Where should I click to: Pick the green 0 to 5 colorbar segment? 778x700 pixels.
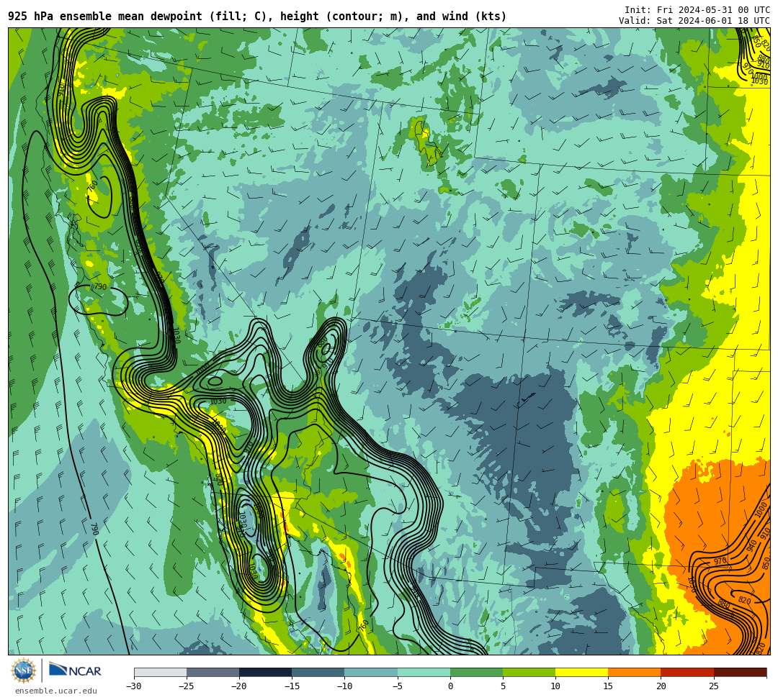[x=476, y=672]
